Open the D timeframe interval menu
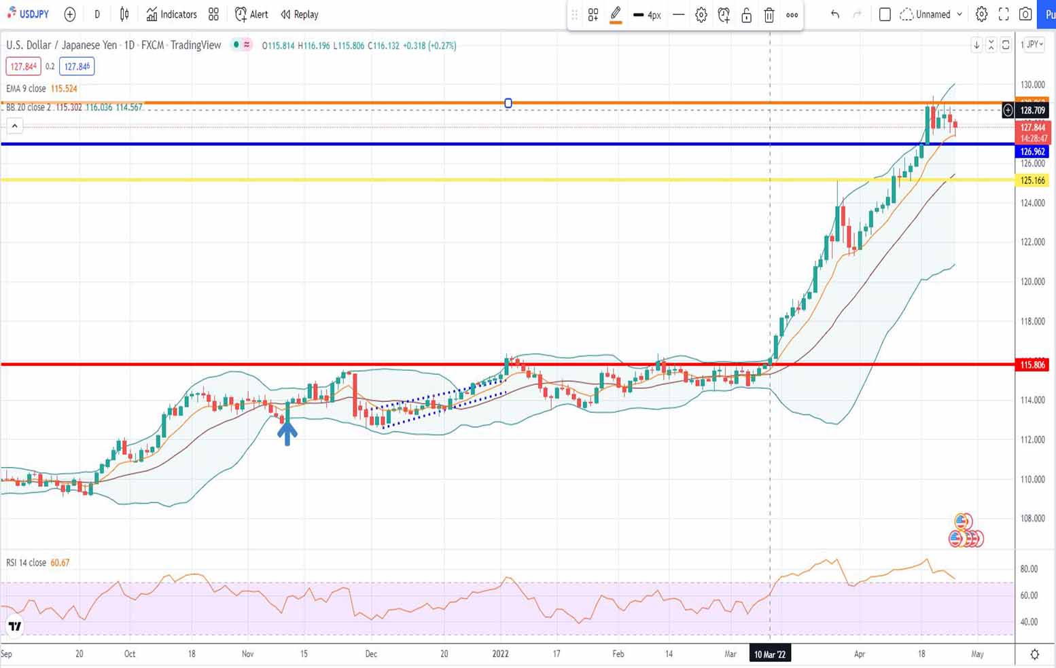Screen dimensions: 1056x668 tap(97, 14)
